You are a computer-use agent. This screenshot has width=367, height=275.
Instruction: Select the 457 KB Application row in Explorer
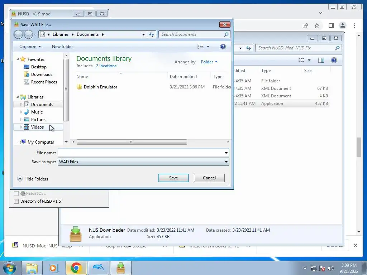pyautogui.click(x=281, y=103)
